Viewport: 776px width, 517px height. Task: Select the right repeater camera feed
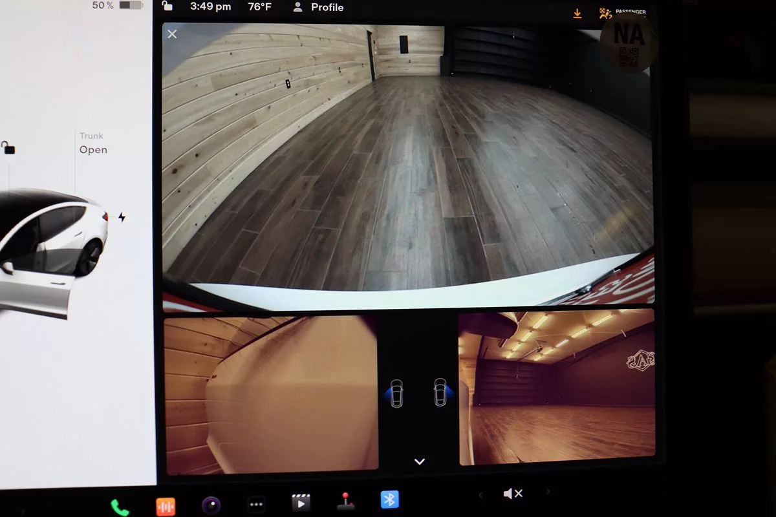pyautogui.click(x=556, y=386)
